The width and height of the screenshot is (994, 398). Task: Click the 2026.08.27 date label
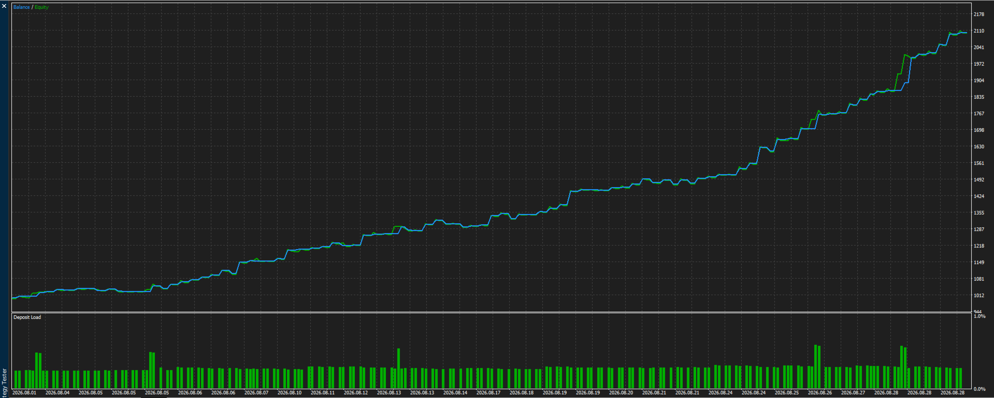853,393
